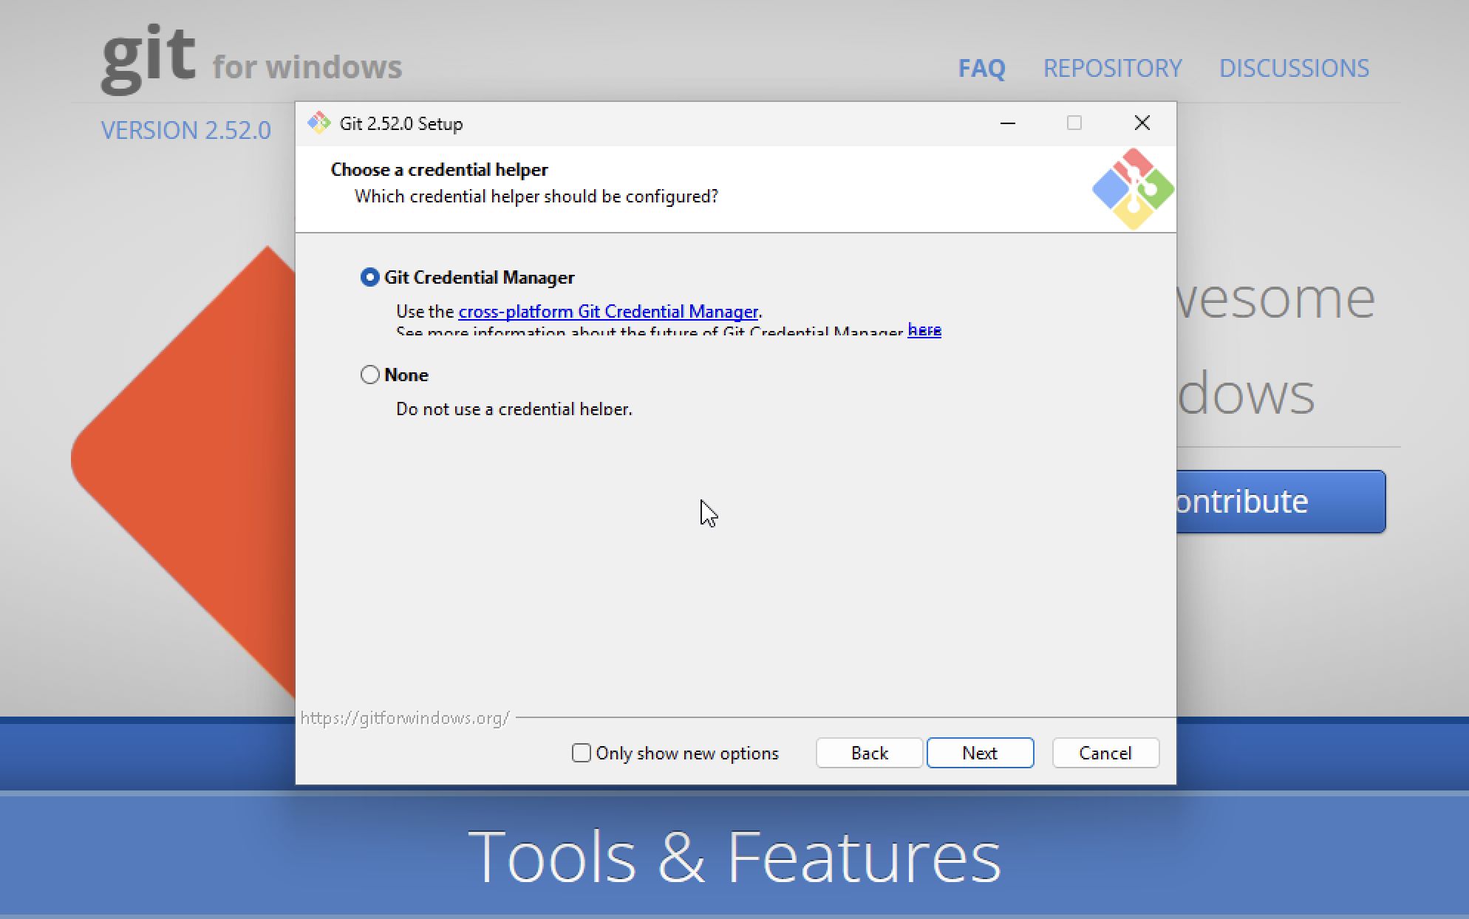This screenshot has width=1469, height=919.
Task: Click the git for windows site logo
Action: click(x=251, y=61)
